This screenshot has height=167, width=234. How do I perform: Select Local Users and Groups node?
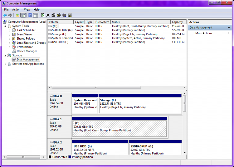point(31,43)
